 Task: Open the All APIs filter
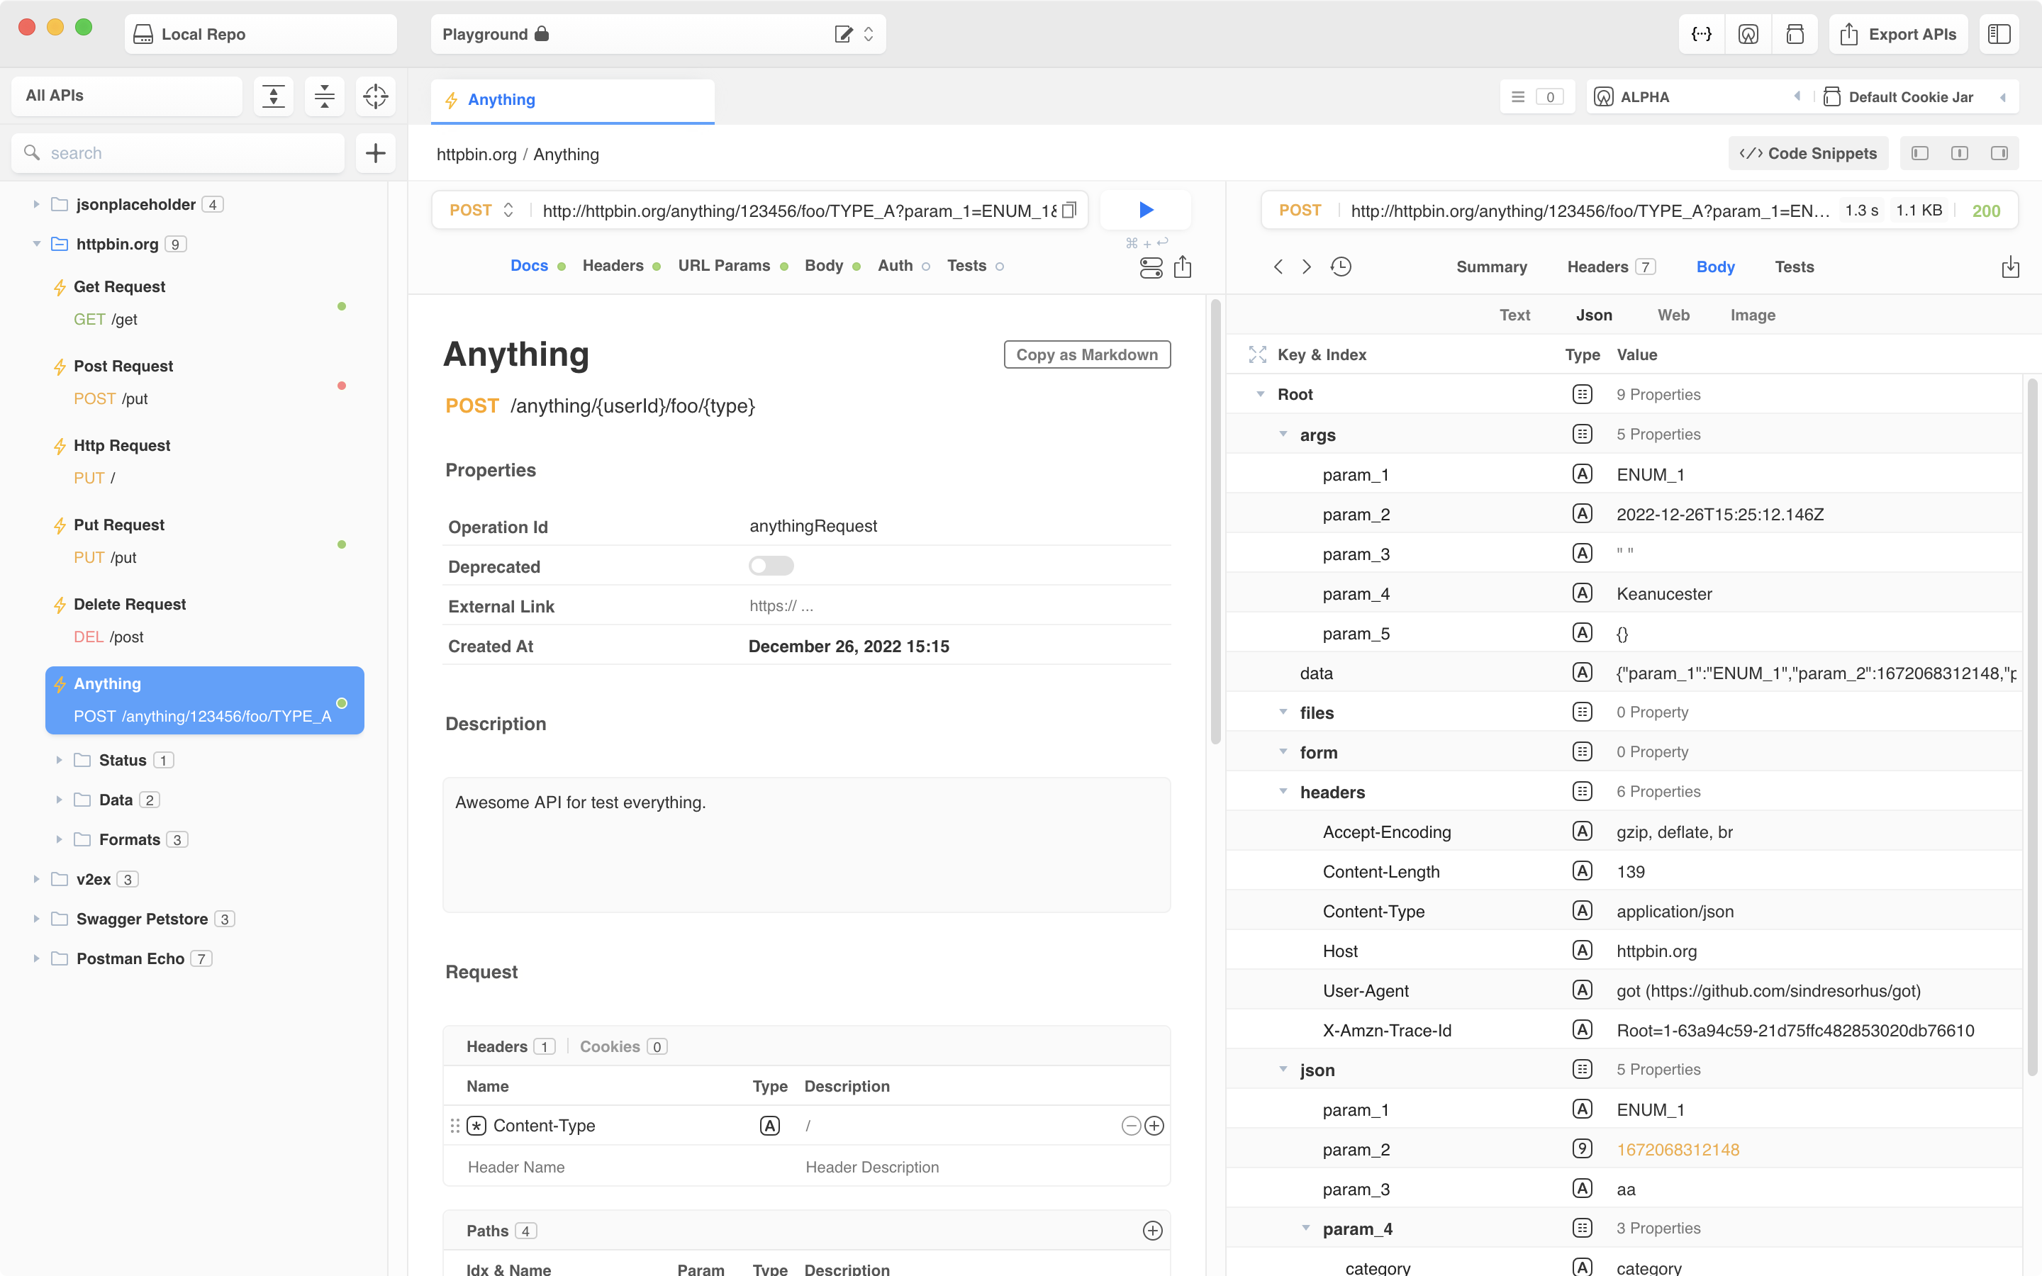[x=128, y=96]
